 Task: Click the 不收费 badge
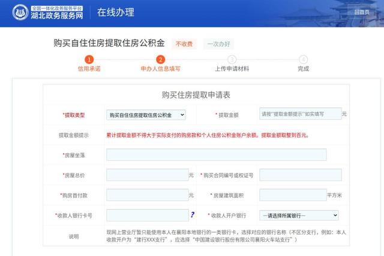tap(184, 44)
